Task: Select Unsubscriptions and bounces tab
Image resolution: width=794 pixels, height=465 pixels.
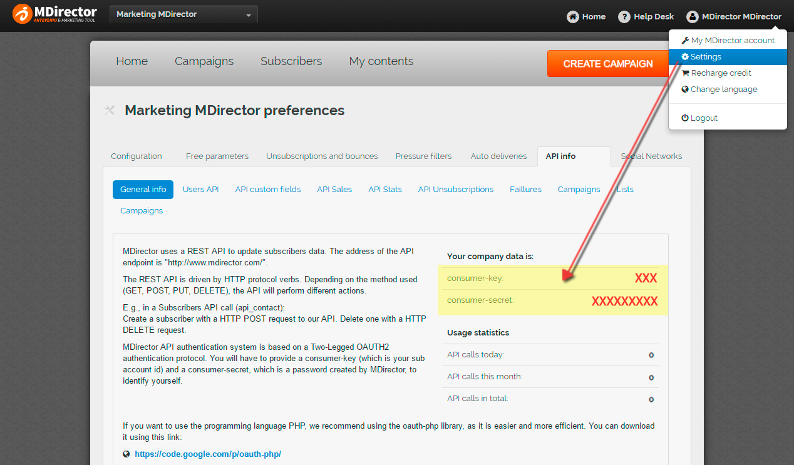Action: click(x=322, y=156)
